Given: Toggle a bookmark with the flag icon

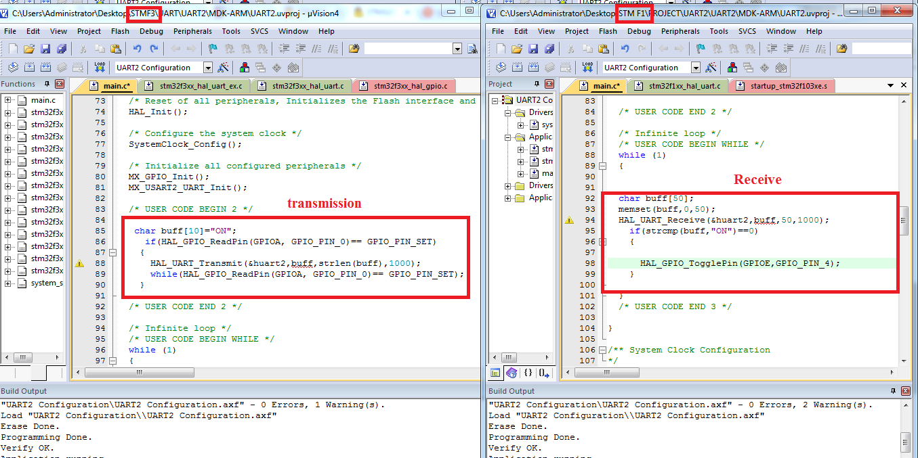Looking at the screenshot, I should click(211, 48).
